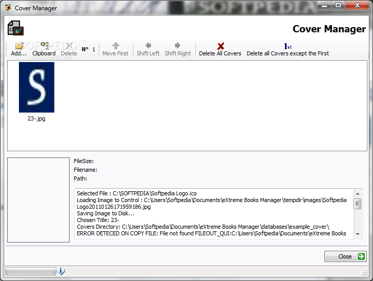
Task: Click the FileSize: label
Action: point(84,161)
